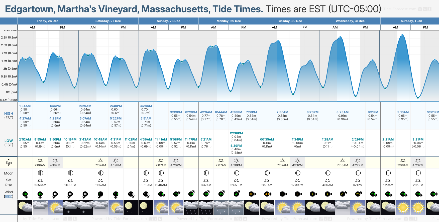
Task: Select the 9:10AM 0.95m high tide entry
Action: (x=403, y=116)
